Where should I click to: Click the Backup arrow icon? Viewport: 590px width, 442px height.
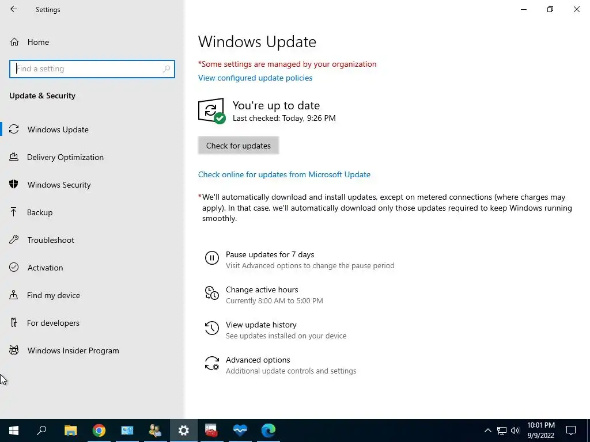[14, 212]
